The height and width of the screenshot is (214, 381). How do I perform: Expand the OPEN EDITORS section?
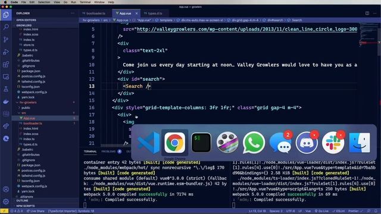(26, 20)
